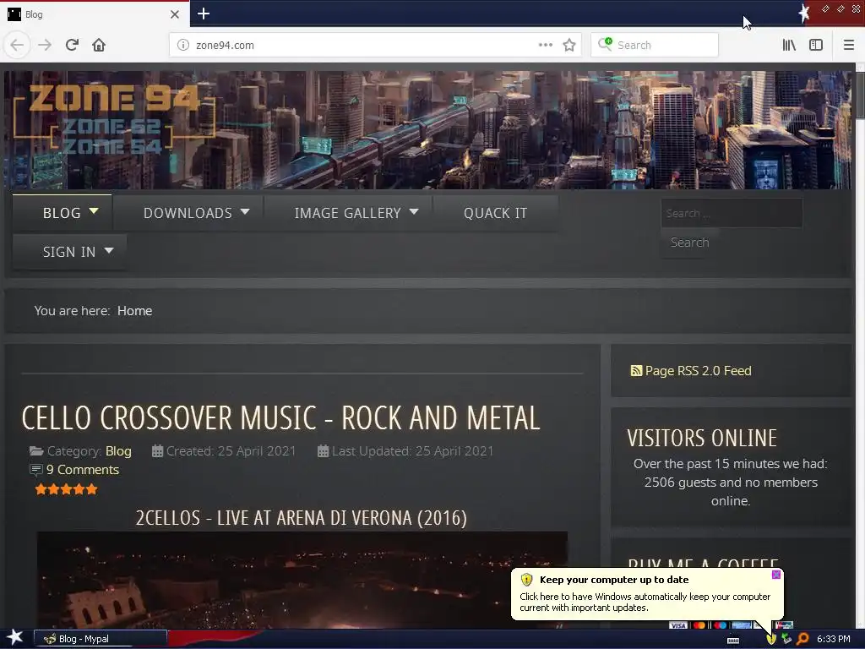Viewport: 865px width, 649px height.
Task: Click the page vertical scrollbar thumb
Action: pos(860,94)
